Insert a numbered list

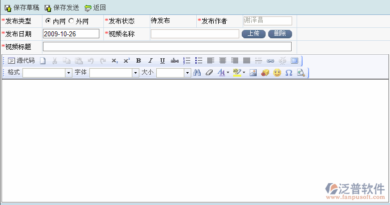coord(187,61)
